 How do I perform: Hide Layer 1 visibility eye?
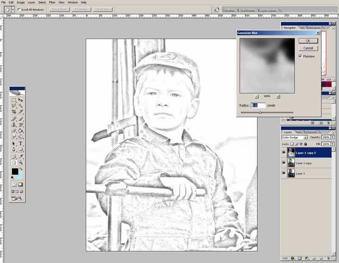coord(283,173)
